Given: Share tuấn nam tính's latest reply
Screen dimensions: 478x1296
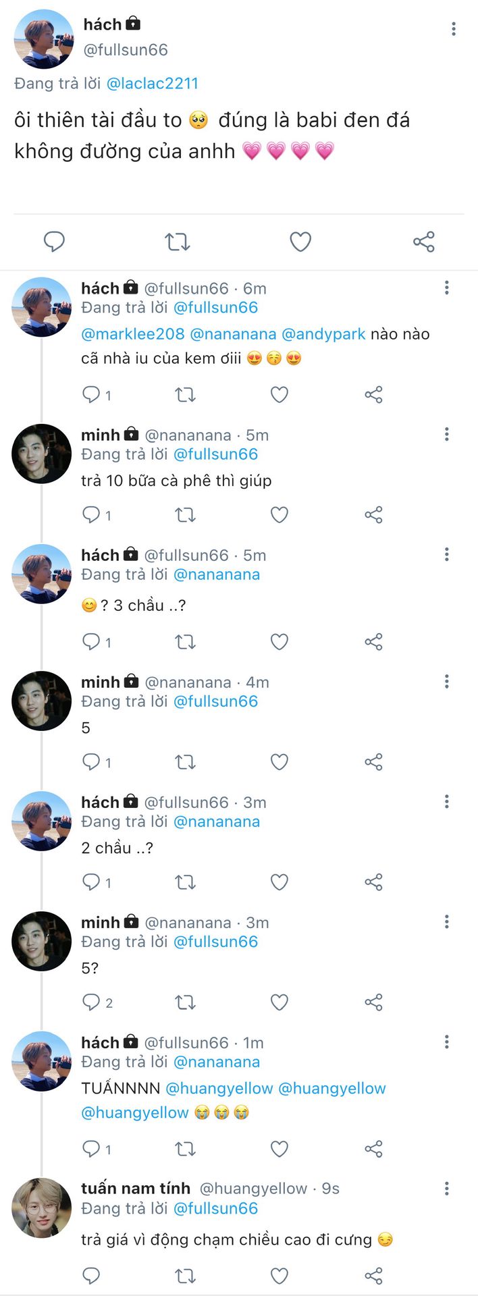Looking at the screenshot, I should [373, 1276].
